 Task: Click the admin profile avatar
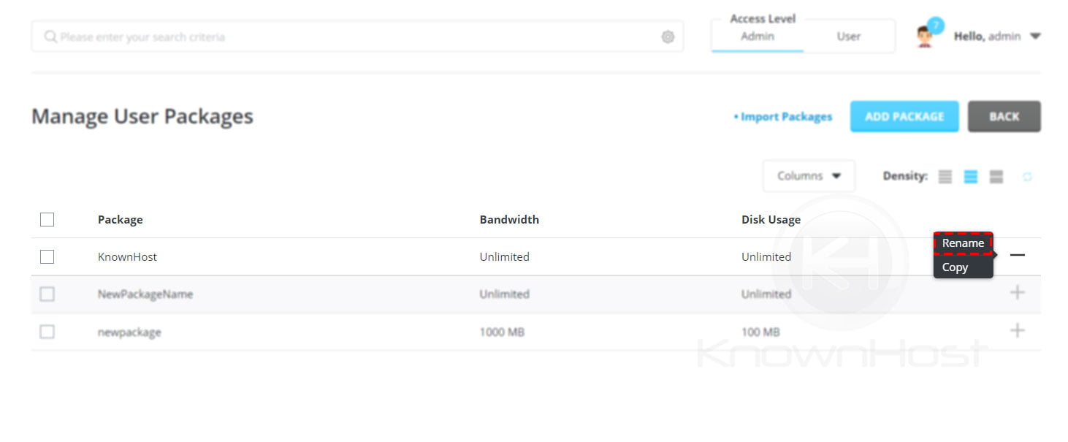coord(925,36)
